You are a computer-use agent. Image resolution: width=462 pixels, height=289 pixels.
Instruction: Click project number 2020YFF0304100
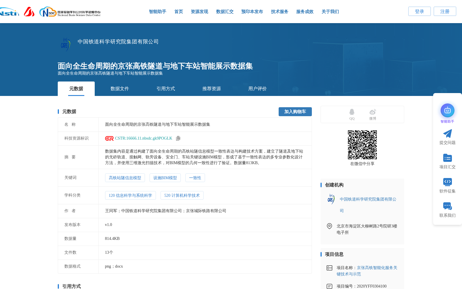pos(371,286)
